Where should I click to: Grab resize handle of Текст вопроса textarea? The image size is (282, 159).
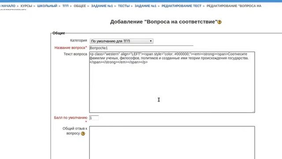(253, 112)
